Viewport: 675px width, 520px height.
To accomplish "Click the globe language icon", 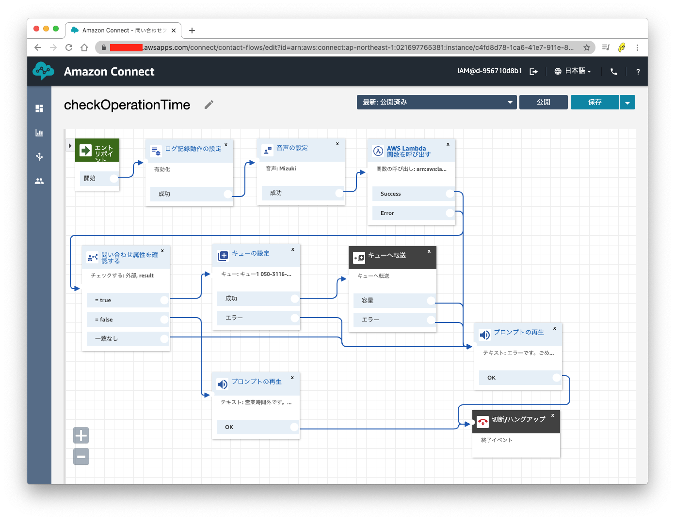I will [558, 71].
